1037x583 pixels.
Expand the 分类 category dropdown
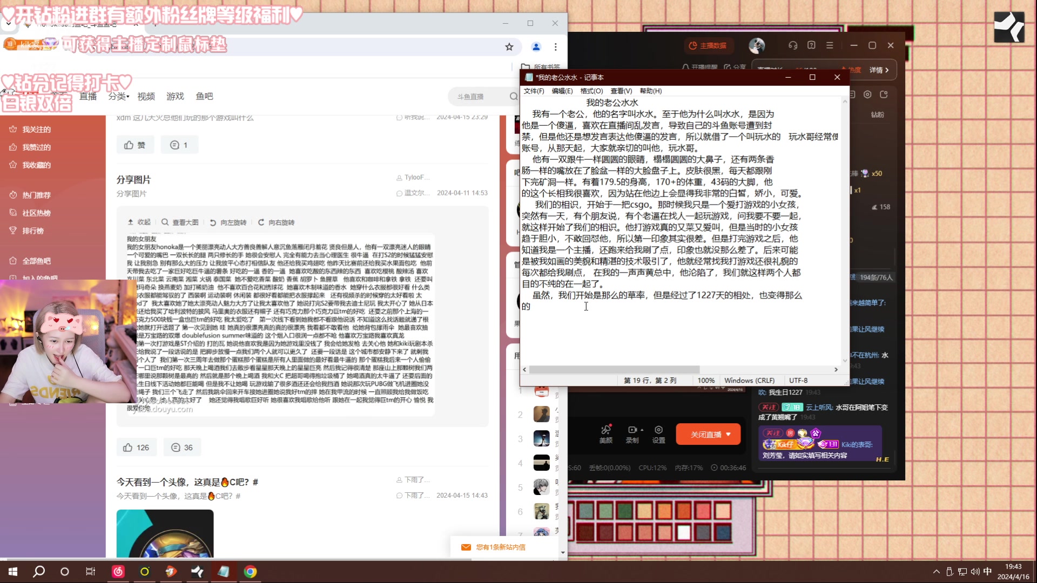click(x=119, y=96)
